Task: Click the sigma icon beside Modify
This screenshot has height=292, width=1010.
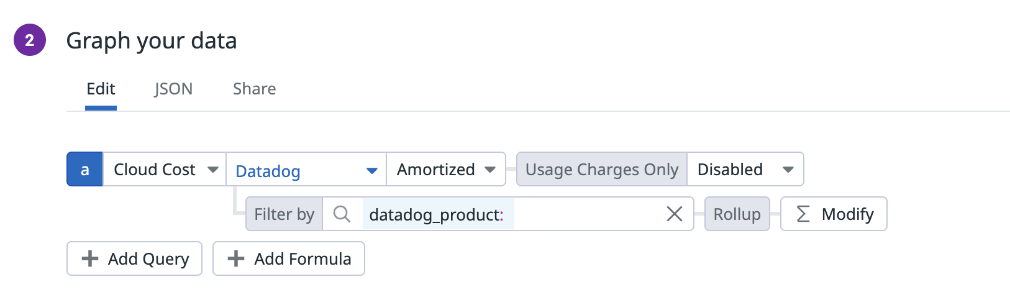Action: click(x=803, y=214)
